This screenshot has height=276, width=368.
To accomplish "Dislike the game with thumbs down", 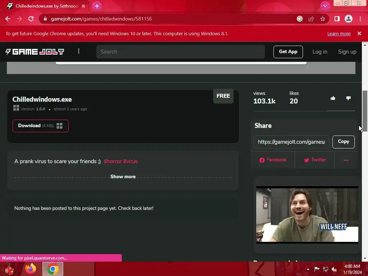I will click(x=348, y=98).
